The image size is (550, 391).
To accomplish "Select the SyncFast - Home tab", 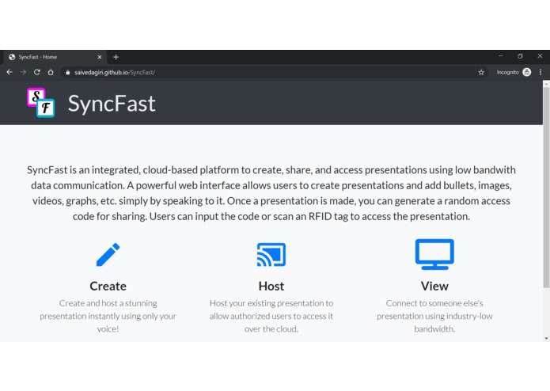I will coord(55,57).
